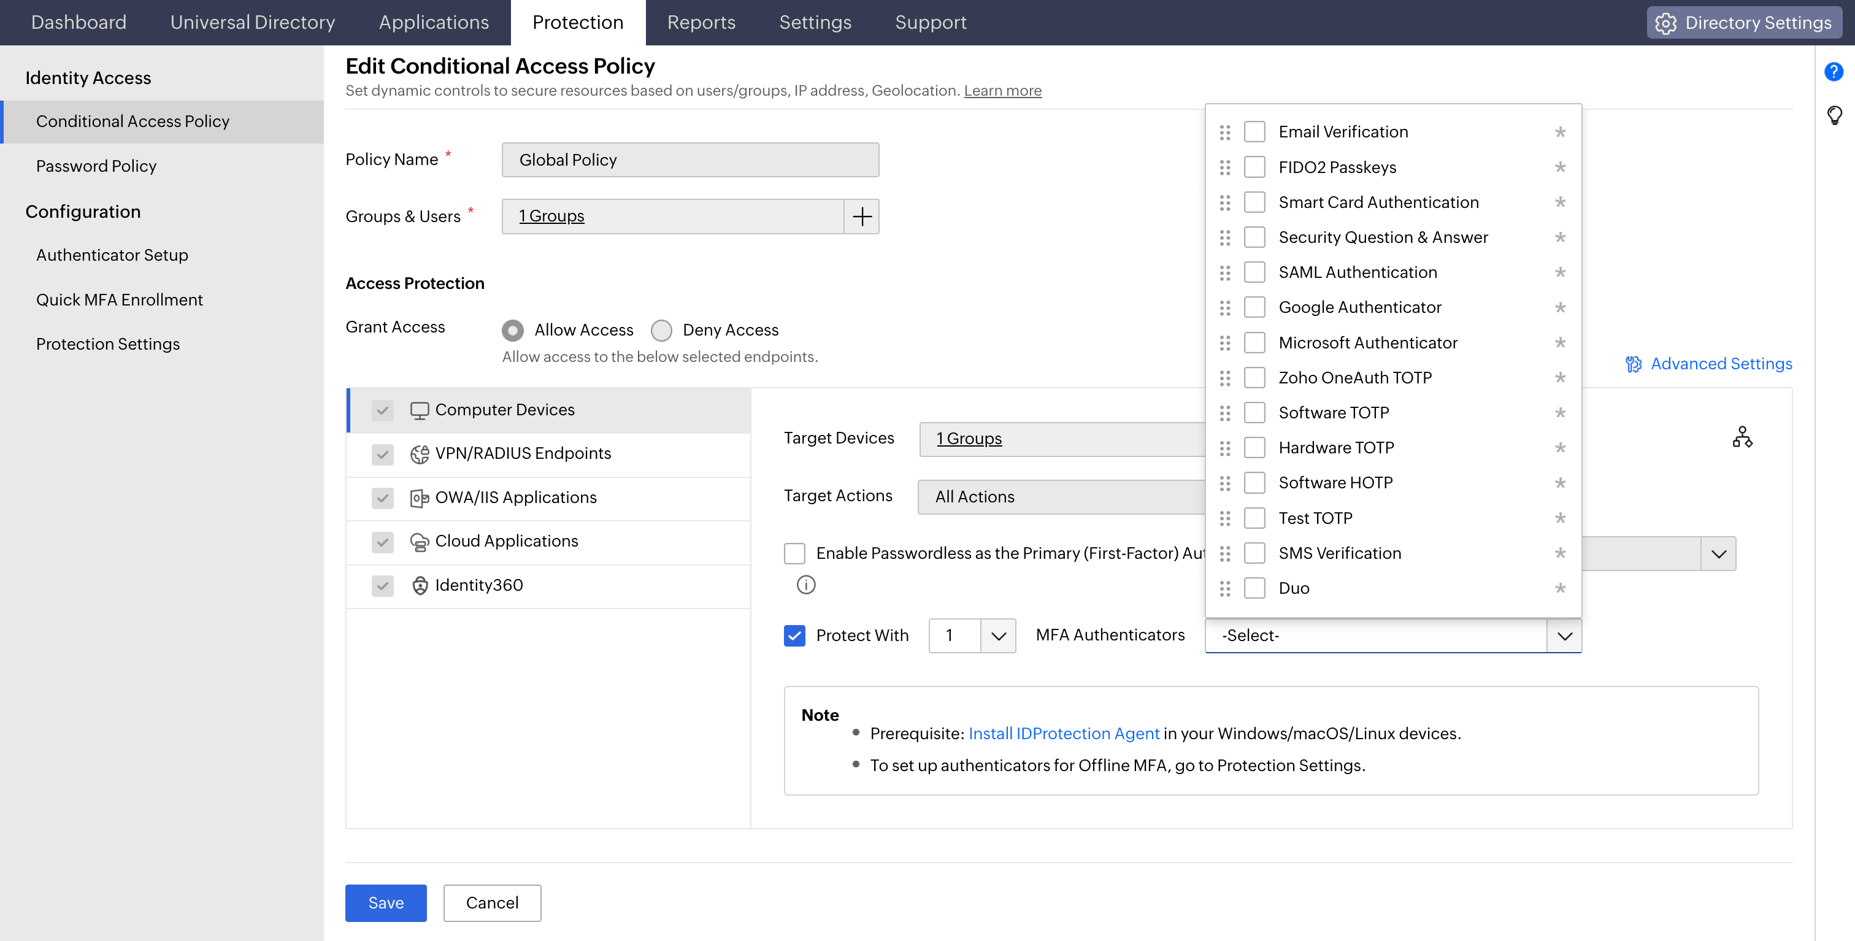Click the star icon for Microsoft Authenticator
Screen dimensions: 1855x941
[x=1560, y=343]
